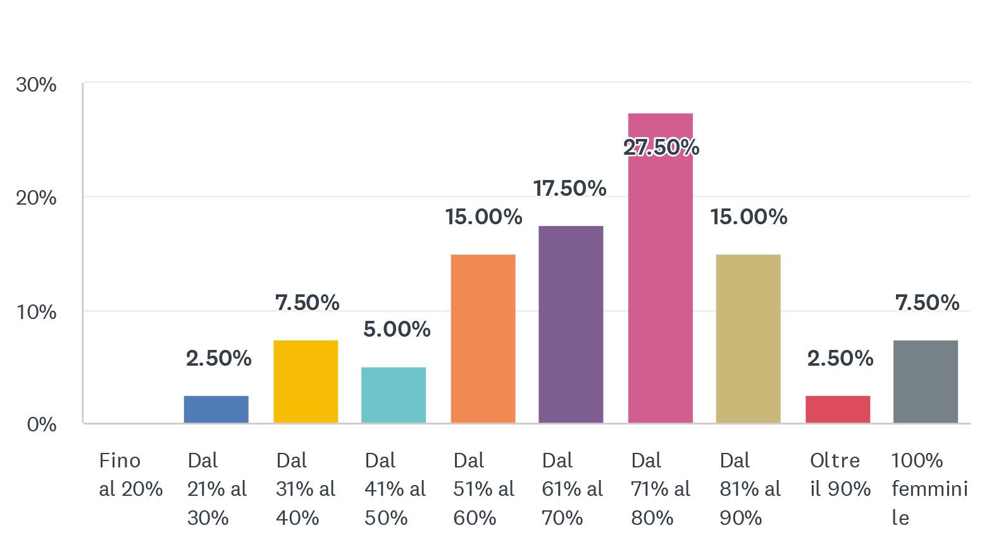Click the gray 100% femminile bar
The width and height of the screenshot is (982, 559).
[x=926, y=382]
